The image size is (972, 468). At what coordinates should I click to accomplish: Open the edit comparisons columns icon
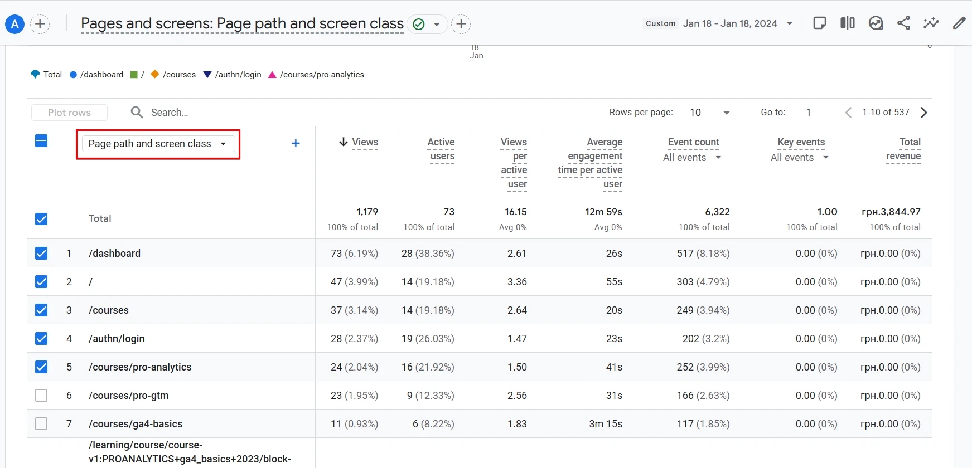click(848, 23)
